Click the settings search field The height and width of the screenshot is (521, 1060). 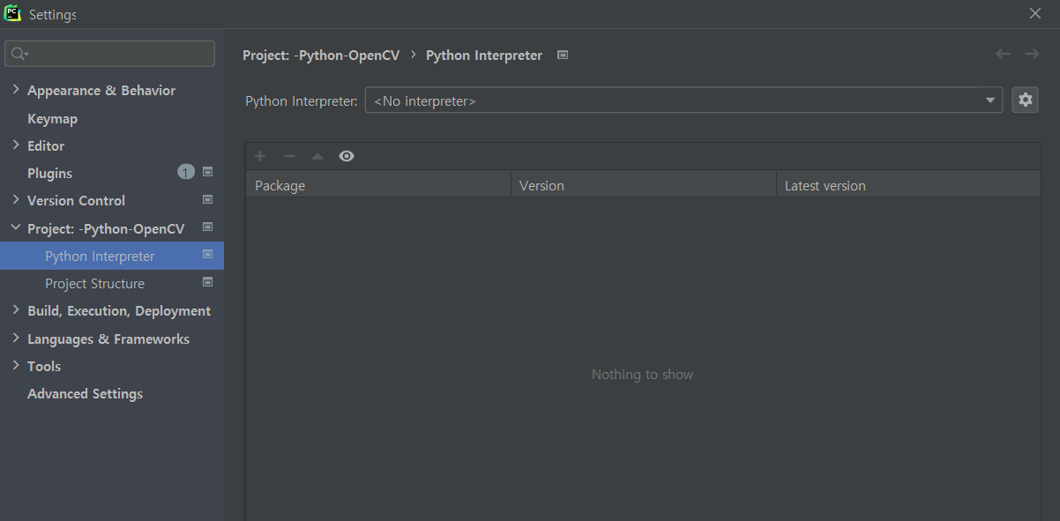pos(119,54)
